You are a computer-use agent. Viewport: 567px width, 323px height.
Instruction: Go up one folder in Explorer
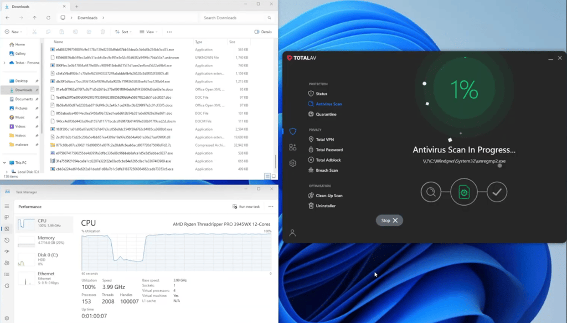[x=35, y=18]
